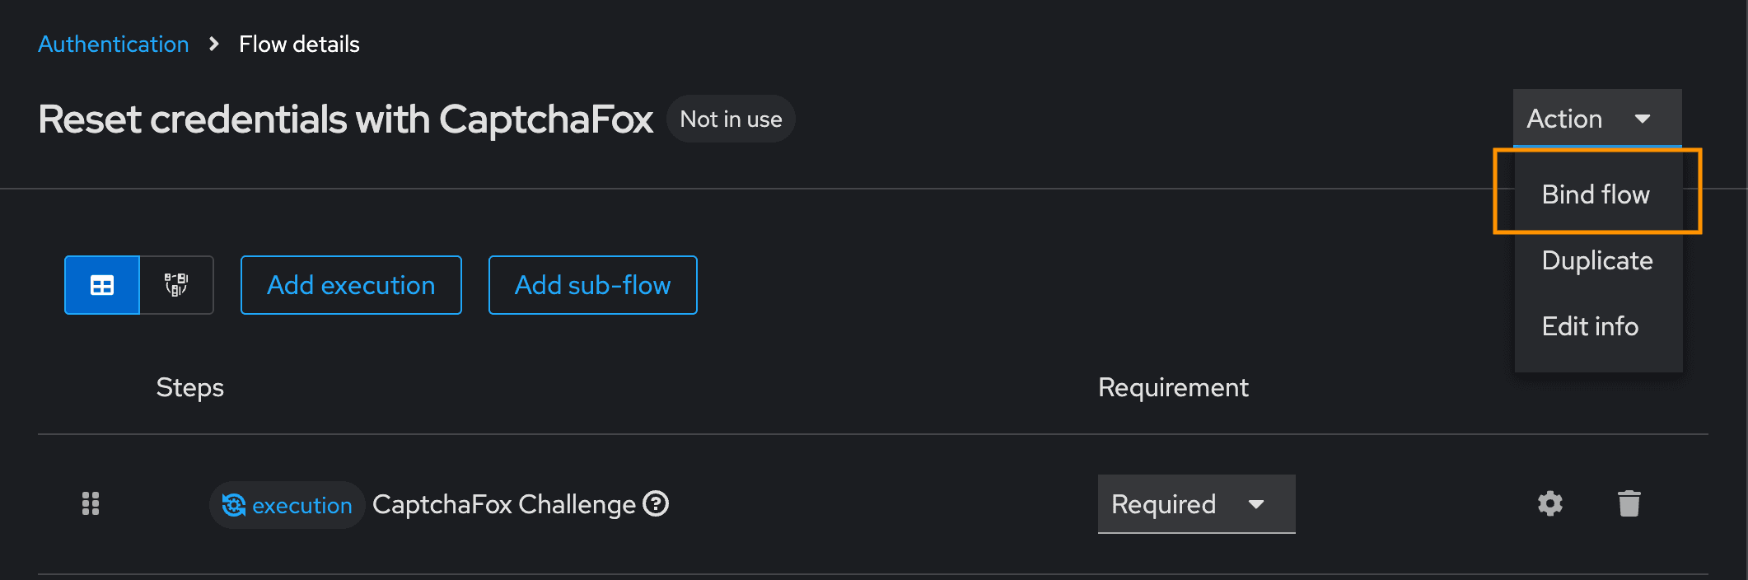Open help tooltip for CaptchaFox Challenge

[x=656, y=503]
